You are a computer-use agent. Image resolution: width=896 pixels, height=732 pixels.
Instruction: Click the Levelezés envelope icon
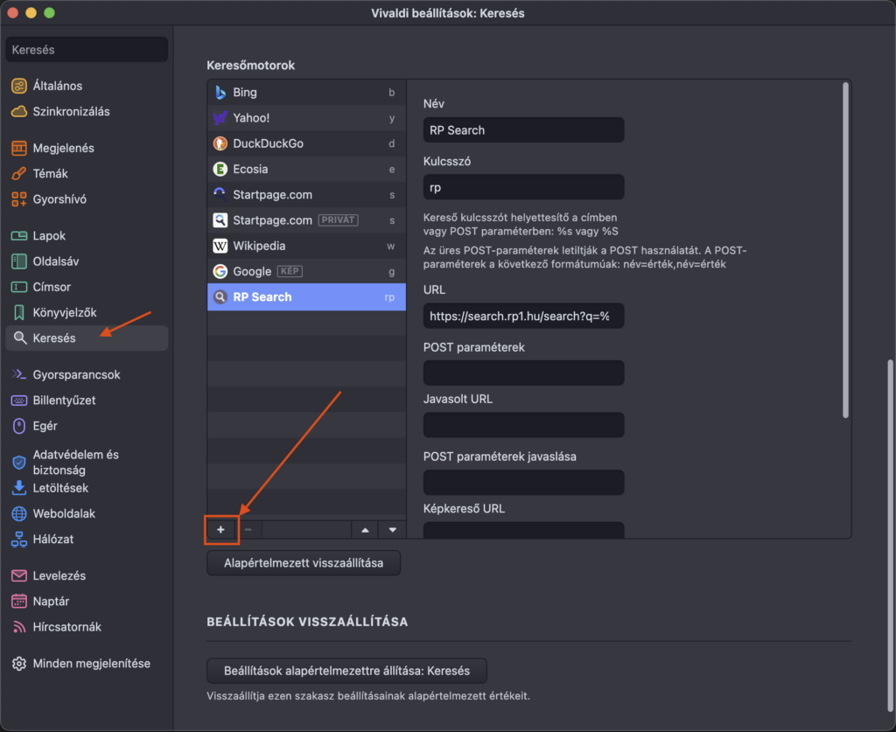(x=19, y=575)
